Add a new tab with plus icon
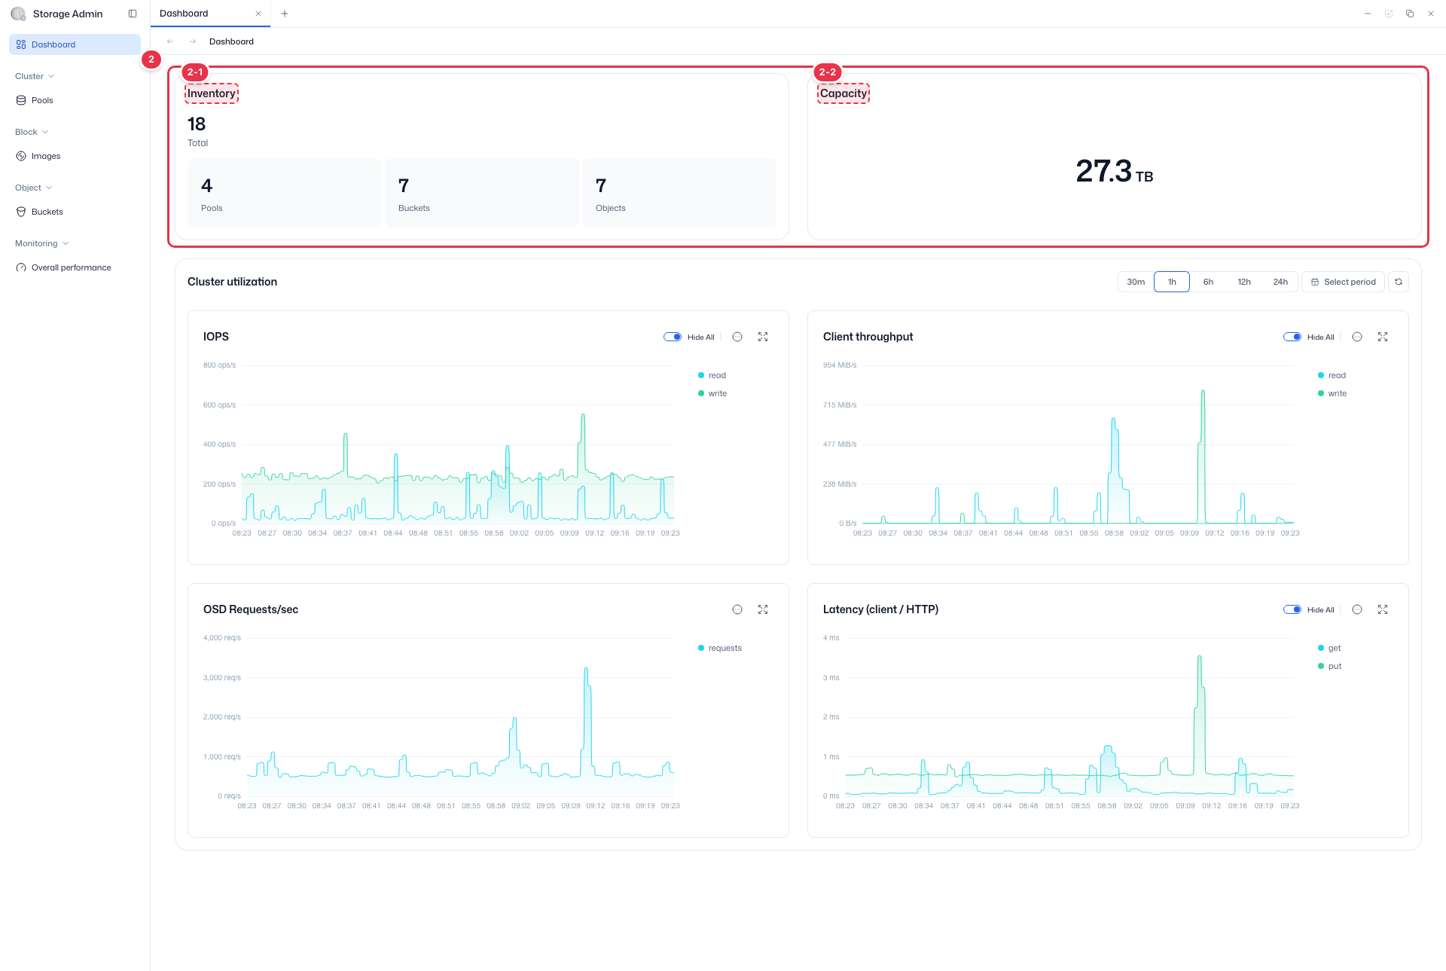 coord(285,14)
